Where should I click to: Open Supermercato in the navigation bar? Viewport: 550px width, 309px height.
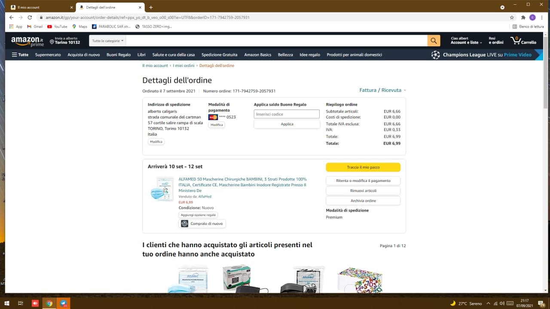48,55
